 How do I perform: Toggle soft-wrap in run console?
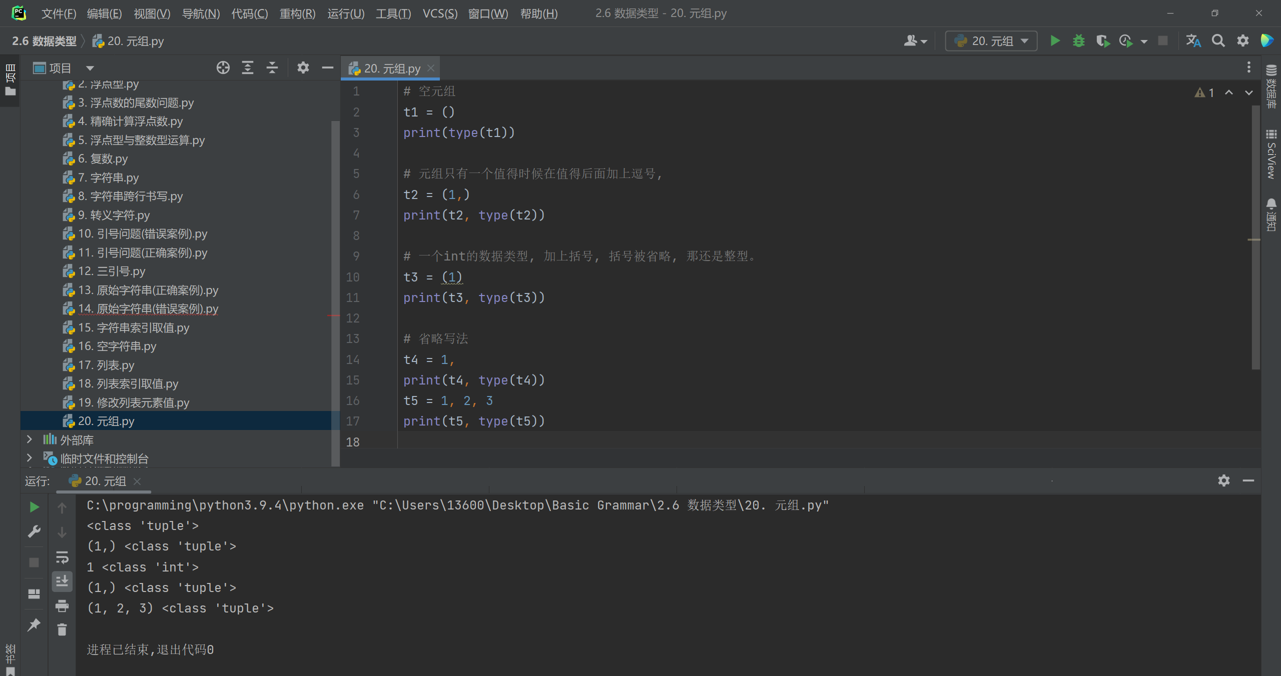click(62, 557)
